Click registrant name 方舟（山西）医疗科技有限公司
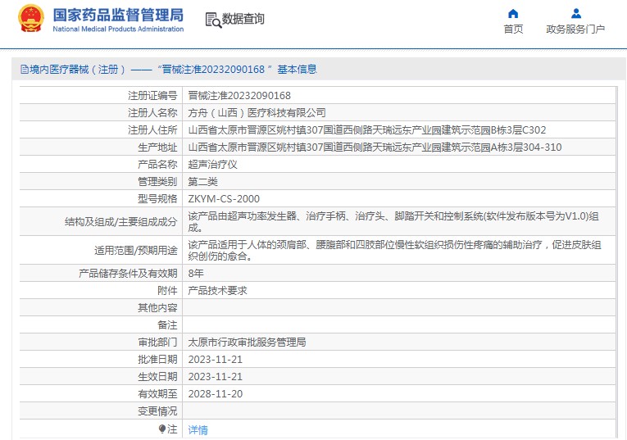Image resolution: width=627 pixels, height=440 pixels. click(x=257, y=113)
